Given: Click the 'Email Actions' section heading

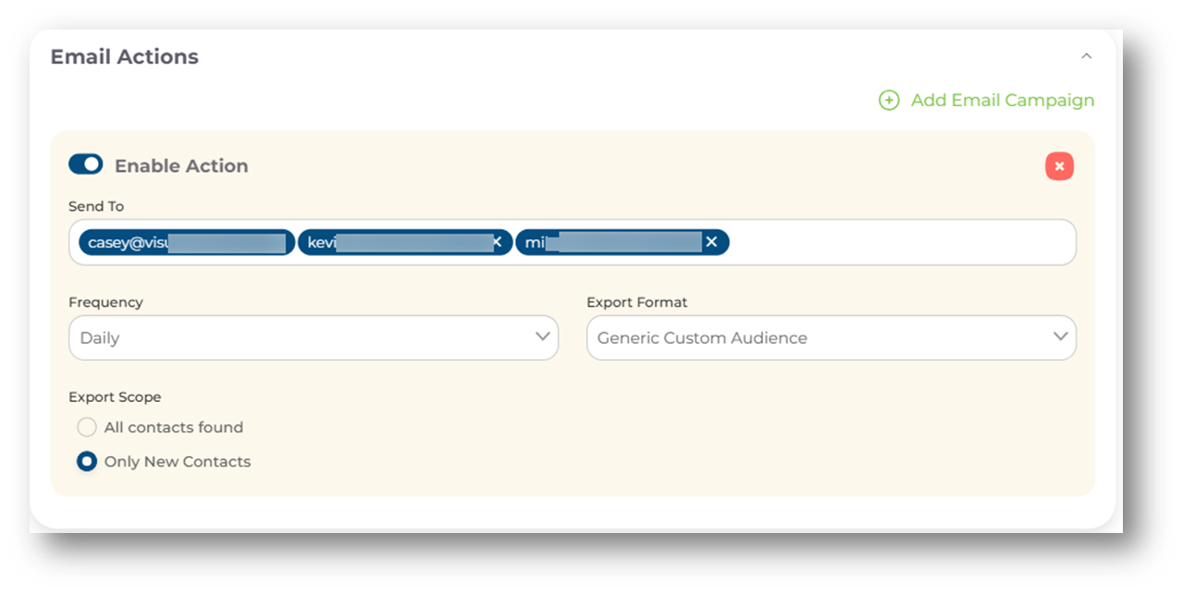Looking at the screenshot, I should (124, 56).
